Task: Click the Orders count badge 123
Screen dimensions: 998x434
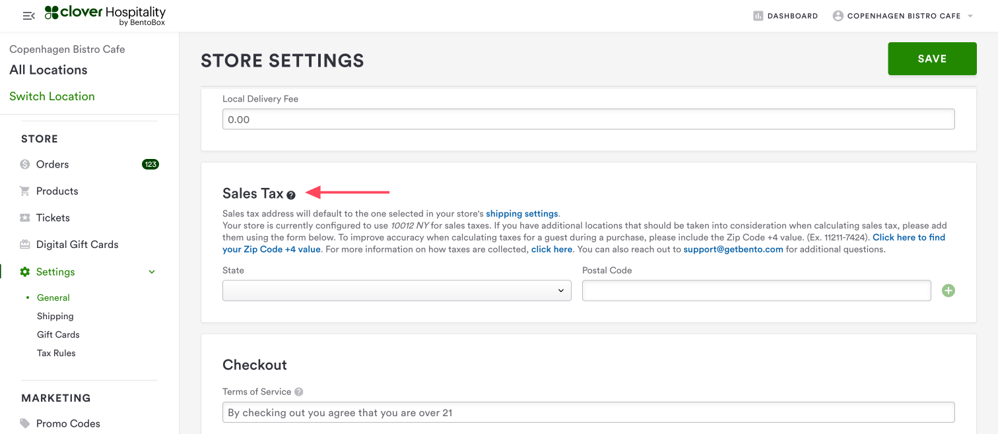Action: [x=150, y=164]
